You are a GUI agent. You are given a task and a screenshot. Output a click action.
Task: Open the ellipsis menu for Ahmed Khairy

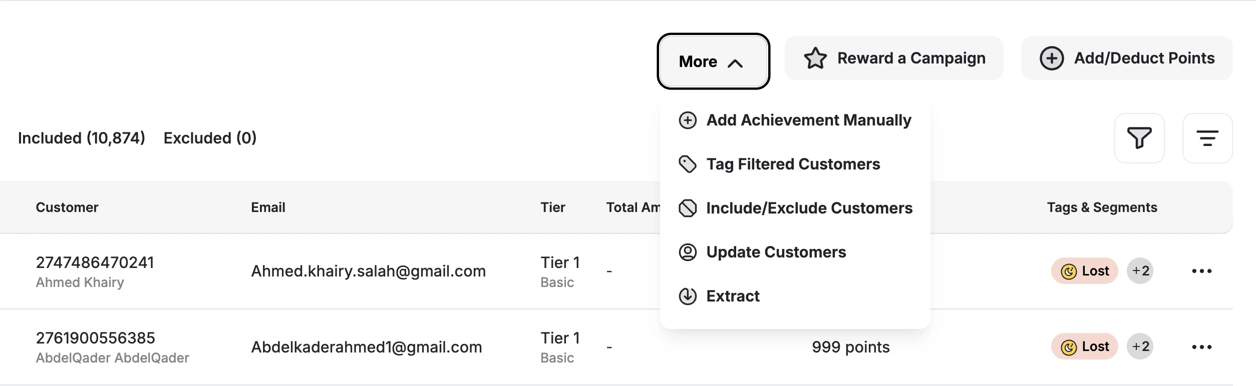[x=1203, y=271]
